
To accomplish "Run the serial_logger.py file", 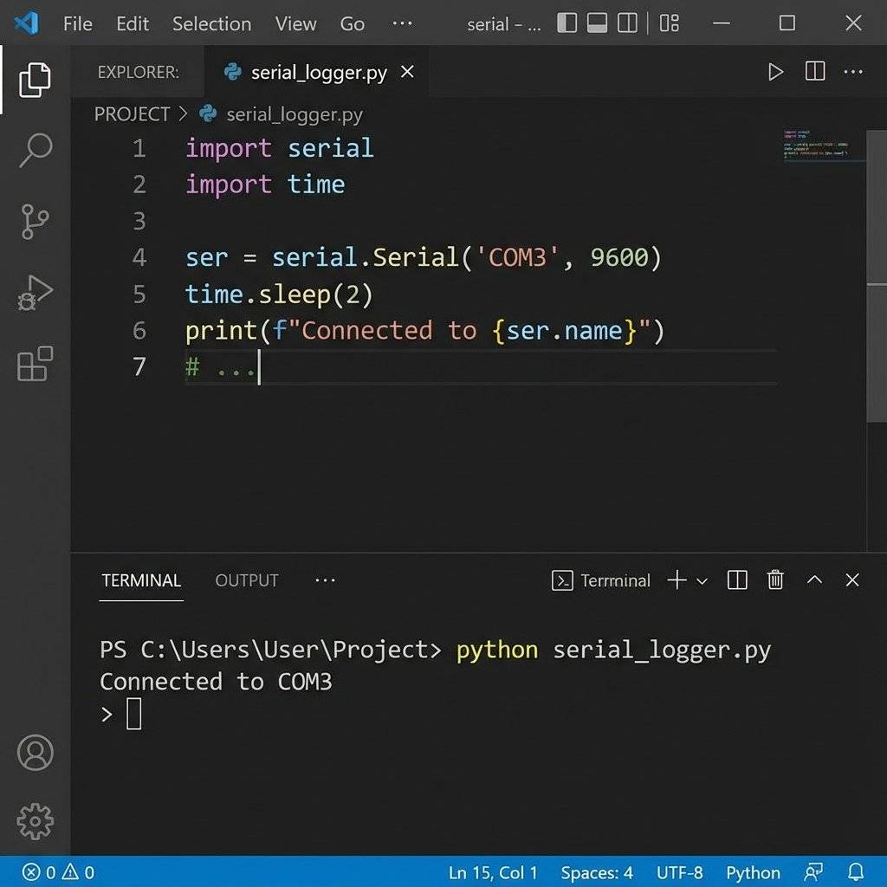I will tap(775, 73).
